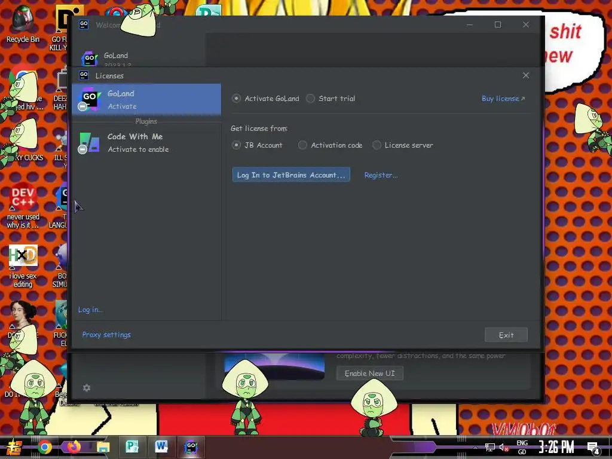Click GoLand icon in the taskbar
This screenshot has height=459, width=612.
click(191, 447)
